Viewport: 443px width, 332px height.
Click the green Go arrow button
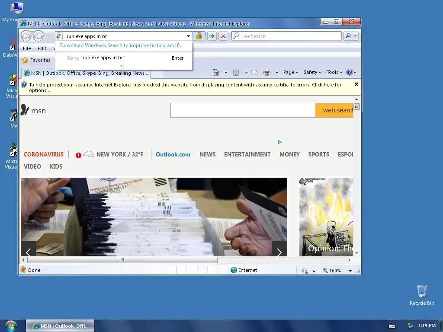212,36
